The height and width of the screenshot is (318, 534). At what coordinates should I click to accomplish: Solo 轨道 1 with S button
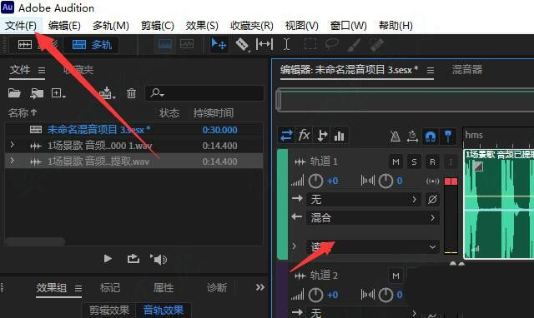(414, 161)
